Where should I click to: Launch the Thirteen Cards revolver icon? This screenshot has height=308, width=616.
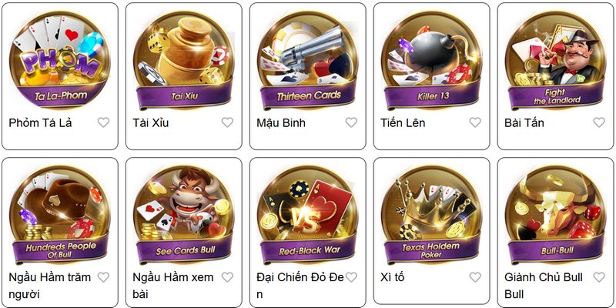point(307,60)
